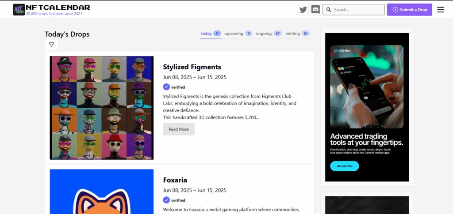Click the NFT Calendar logo icon
Viewport: 453px width, 214px height.
click(19, 10)
